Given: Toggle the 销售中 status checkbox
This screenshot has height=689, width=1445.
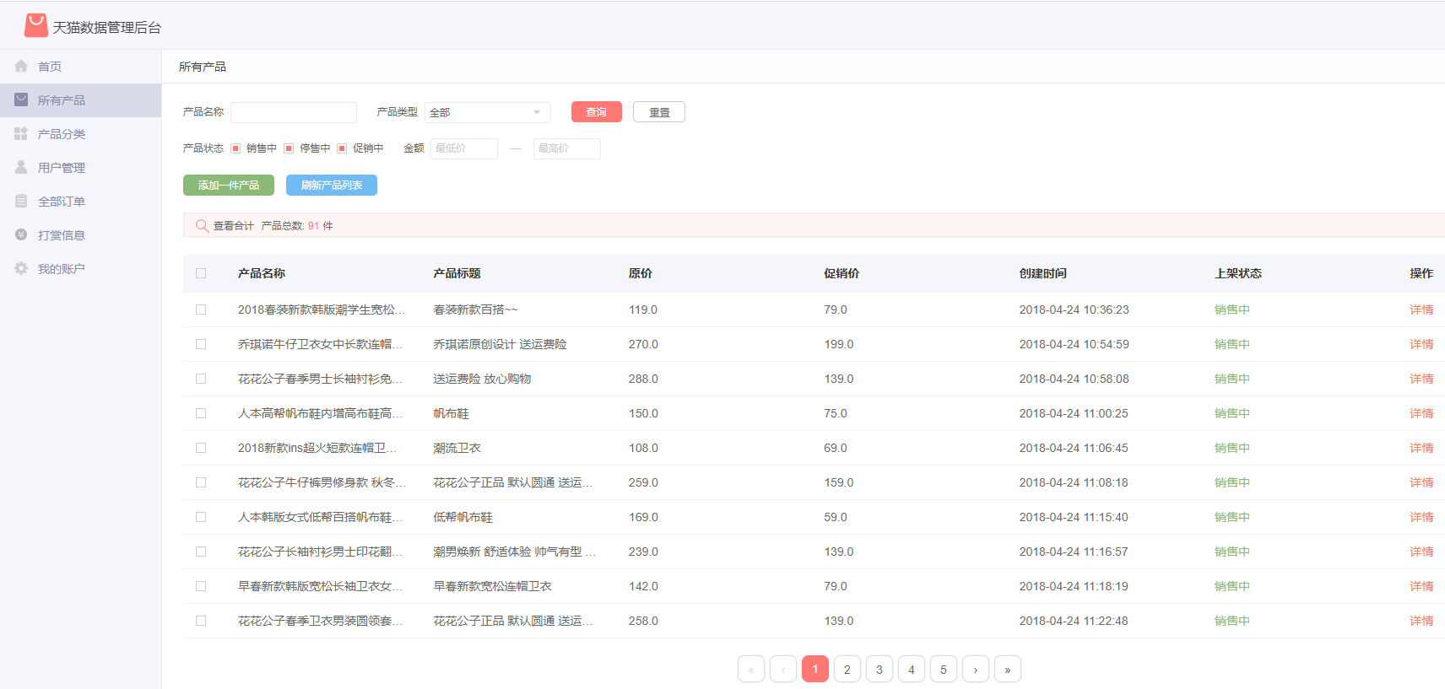Looking at the screenshot, I should click(235, 148).
